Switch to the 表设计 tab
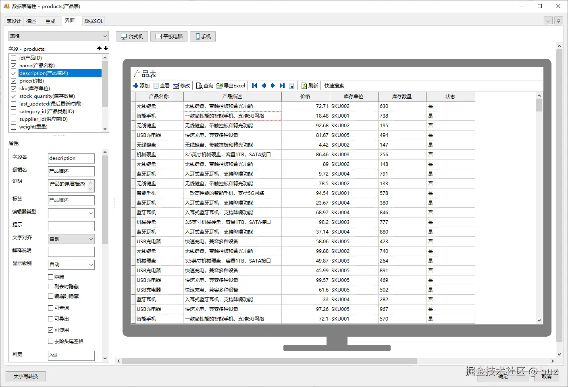Screen dimensions: 568x387 pyautogui.click(x=14, y=21)
